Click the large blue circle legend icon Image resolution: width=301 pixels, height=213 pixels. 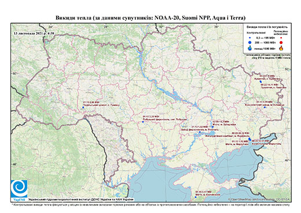point(250,42)
